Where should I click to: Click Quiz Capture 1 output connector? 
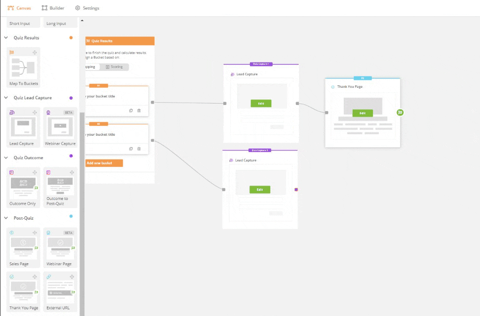click(x=297, y=104)
